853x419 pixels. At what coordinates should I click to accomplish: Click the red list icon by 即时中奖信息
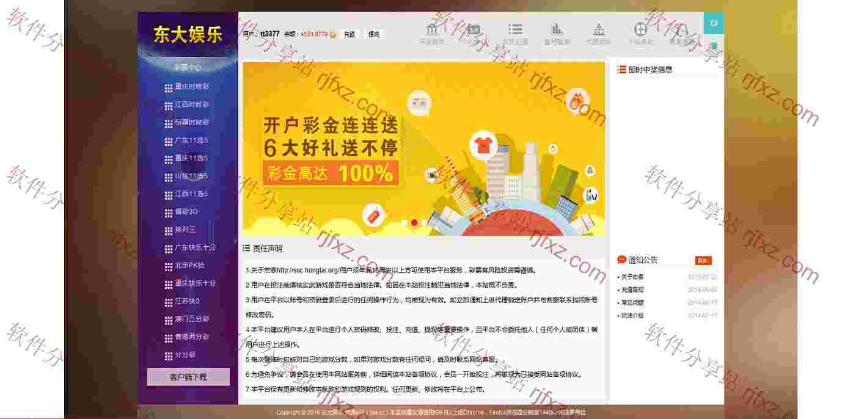pos(621,70)
